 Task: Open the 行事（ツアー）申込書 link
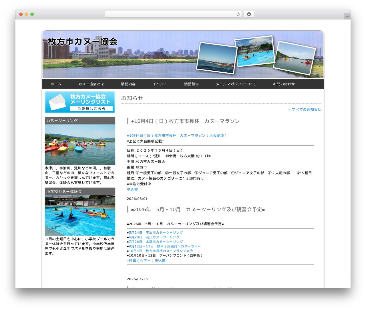tap(146, 261)
